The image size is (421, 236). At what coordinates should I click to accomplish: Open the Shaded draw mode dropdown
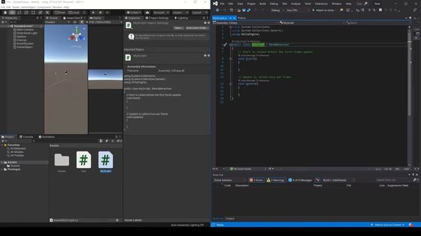pos(57,22)
